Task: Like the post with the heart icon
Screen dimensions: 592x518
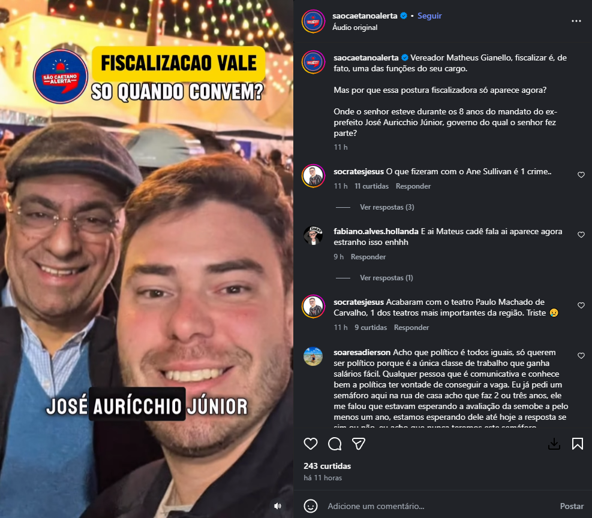Action: click(x=311, y=444)
